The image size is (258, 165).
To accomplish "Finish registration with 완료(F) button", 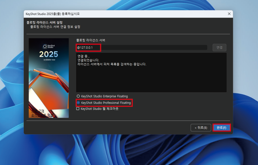I will click(x=221, y=128).
